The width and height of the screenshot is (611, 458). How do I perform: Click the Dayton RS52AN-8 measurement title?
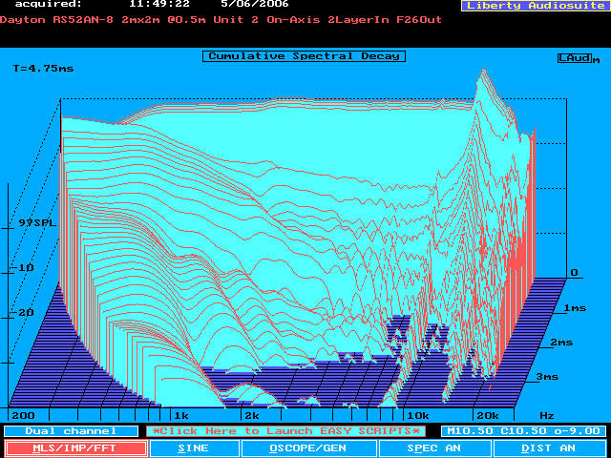click(x=221, y=19)
